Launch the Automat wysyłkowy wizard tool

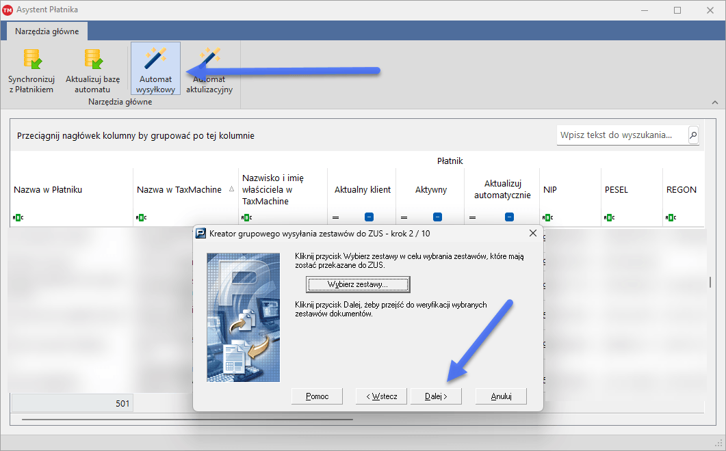pyautogui.click(x=155, y=60)
